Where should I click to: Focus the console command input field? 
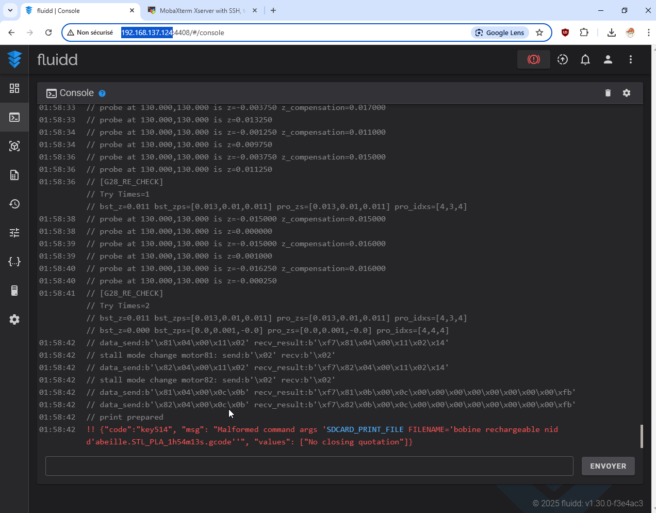click(309, 466)
